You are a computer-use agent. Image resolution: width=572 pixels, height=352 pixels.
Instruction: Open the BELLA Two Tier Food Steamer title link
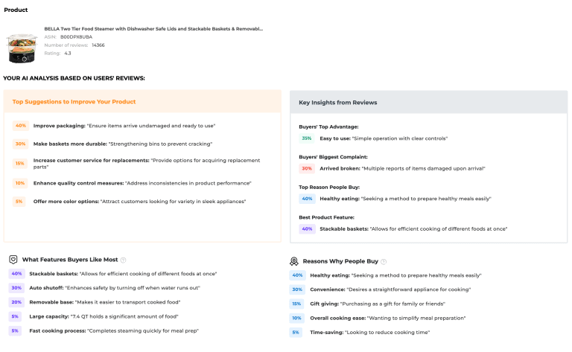[153, 29]
